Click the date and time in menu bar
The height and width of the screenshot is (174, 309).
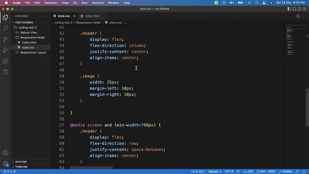click(291, 3)
